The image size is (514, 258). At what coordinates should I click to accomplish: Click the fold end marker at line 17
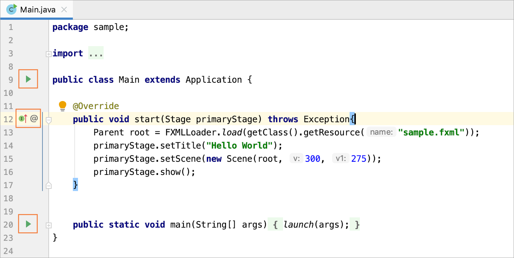click(x=48, y=186)
